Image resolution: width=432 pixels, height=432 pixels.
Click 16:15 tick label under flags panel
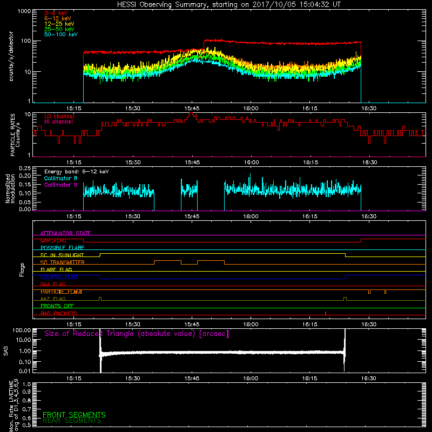[x=309, y=325]
